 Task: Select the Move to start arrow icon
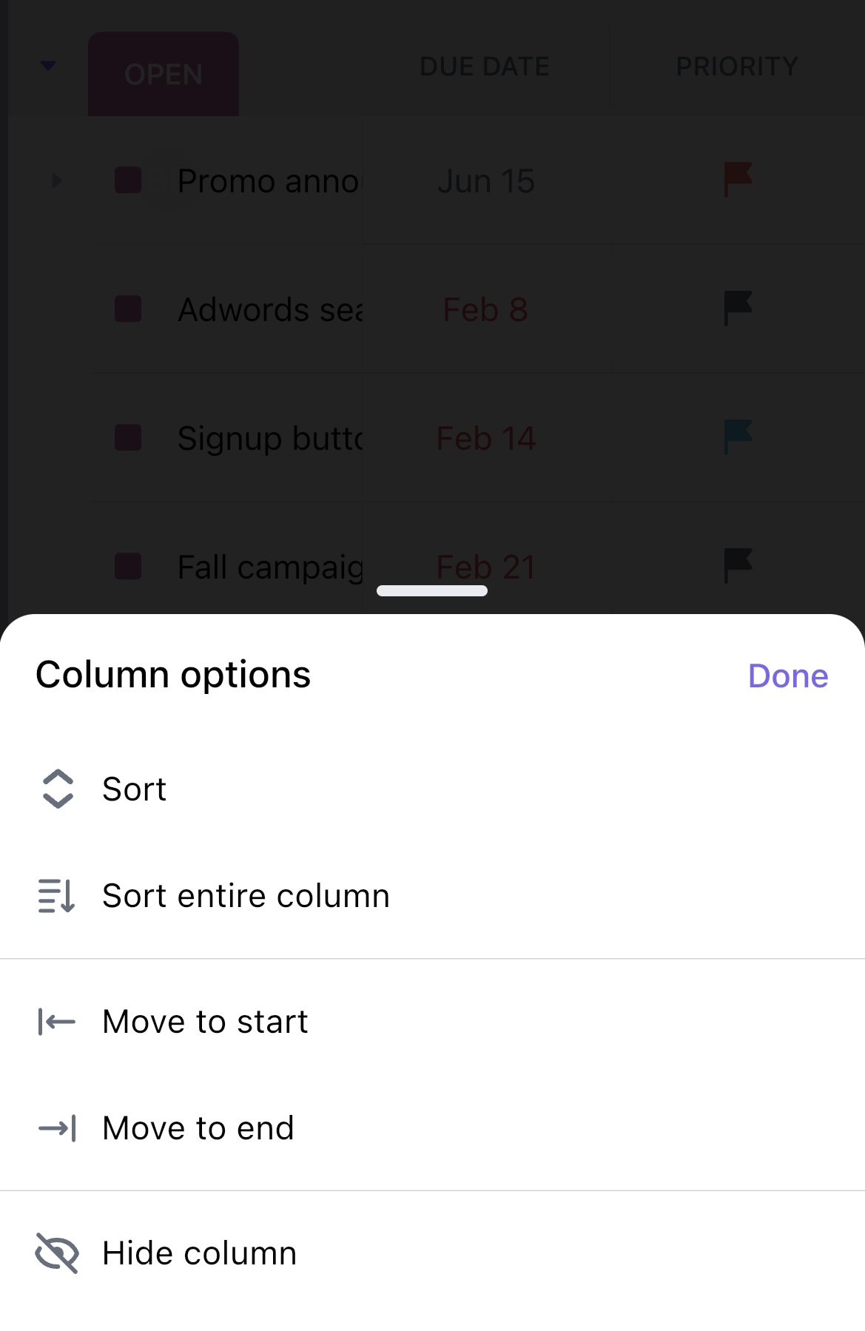pyautogui.click(x=55, y=1022)
